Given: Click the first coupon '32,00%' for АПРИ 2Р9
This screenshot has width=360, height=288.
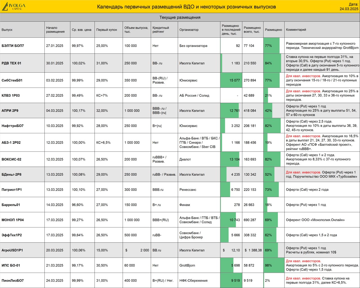Looking at the screenshot, I should [x=102, y=111].
